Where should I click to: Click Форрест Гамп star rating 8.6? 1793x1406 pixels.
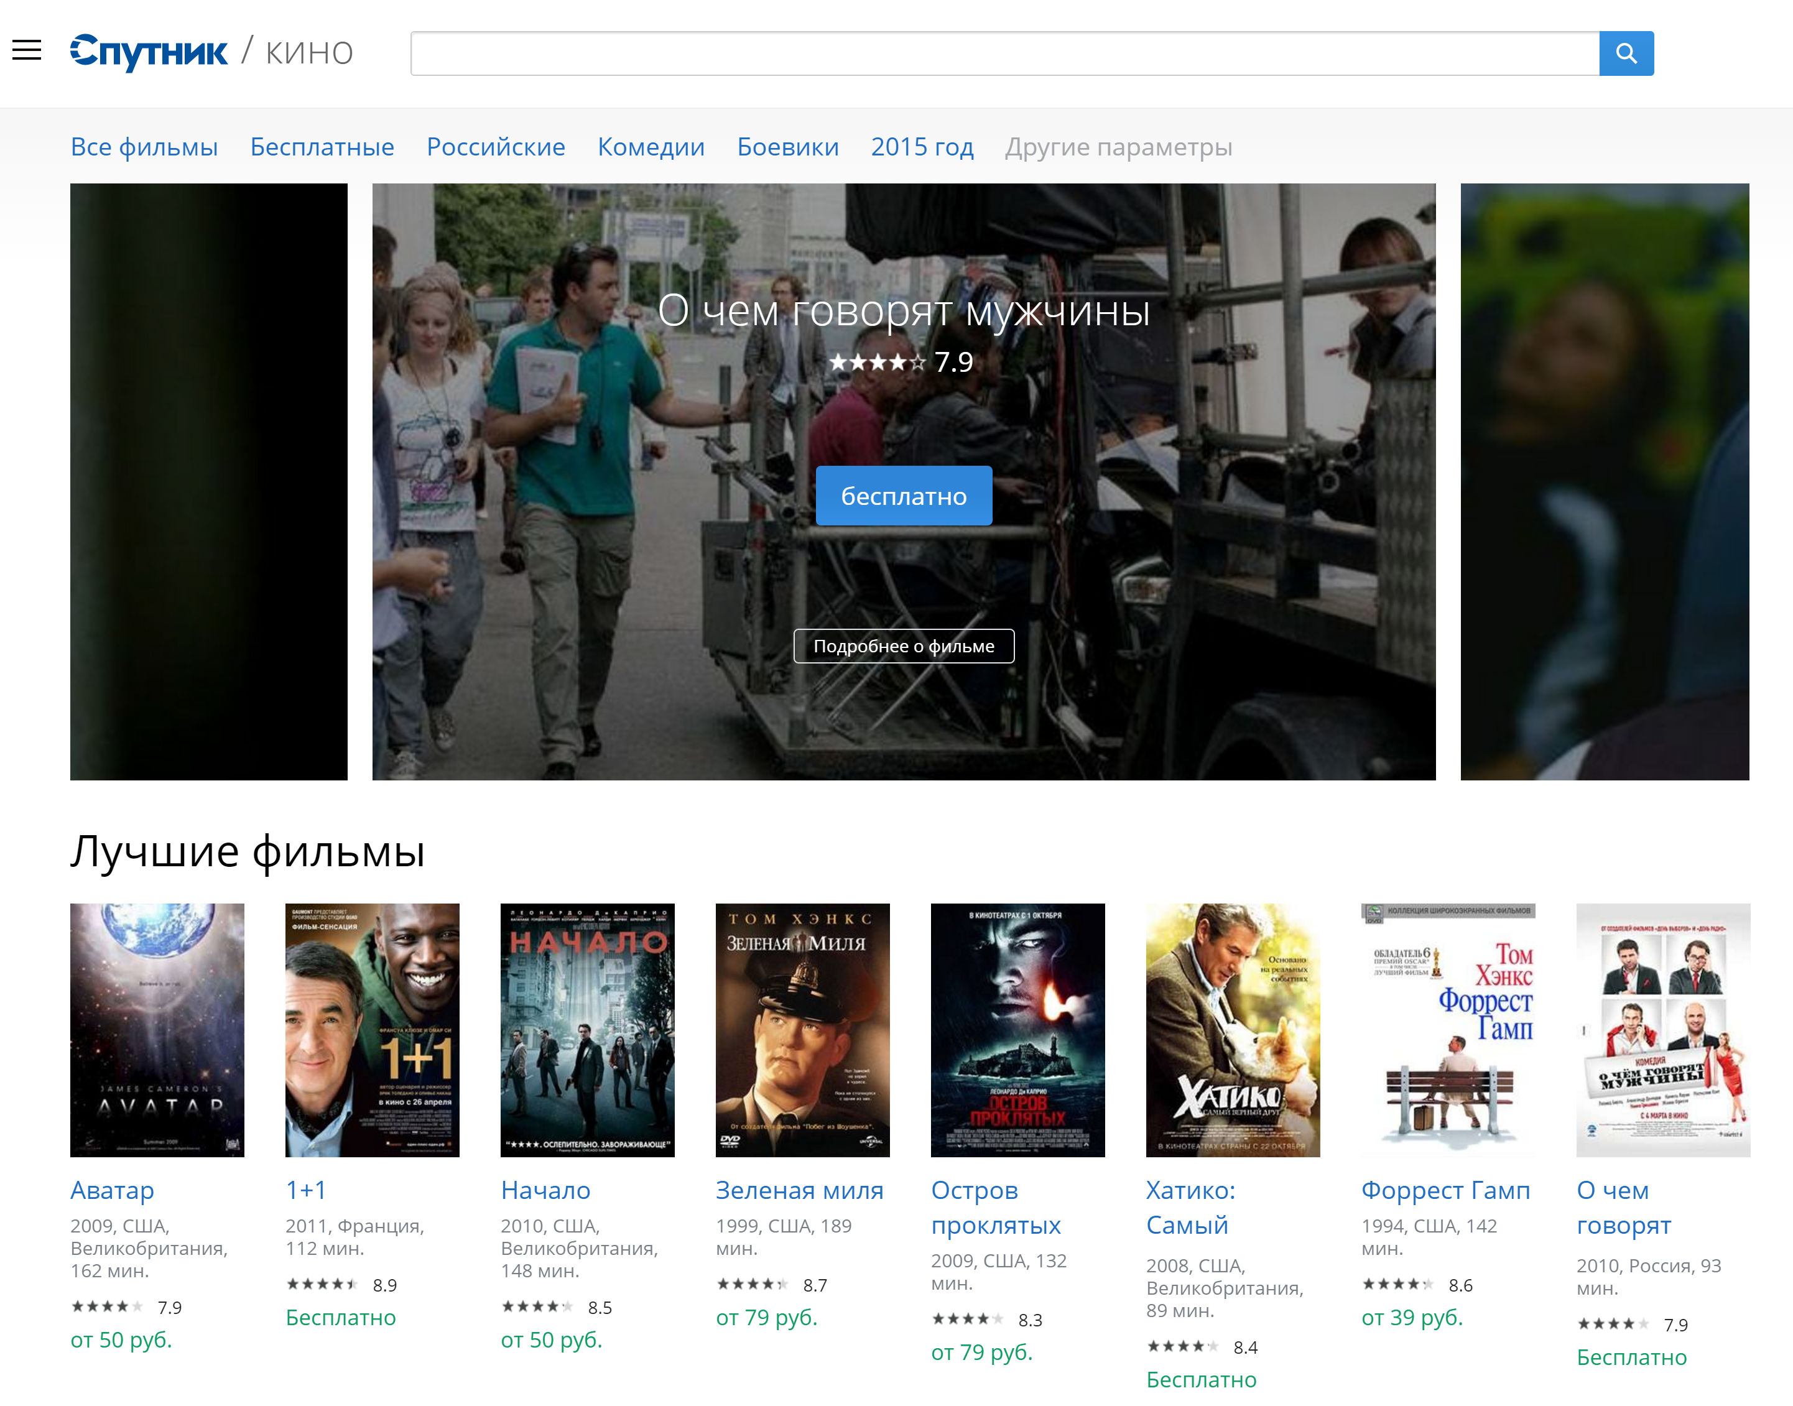point(1417,1285)
